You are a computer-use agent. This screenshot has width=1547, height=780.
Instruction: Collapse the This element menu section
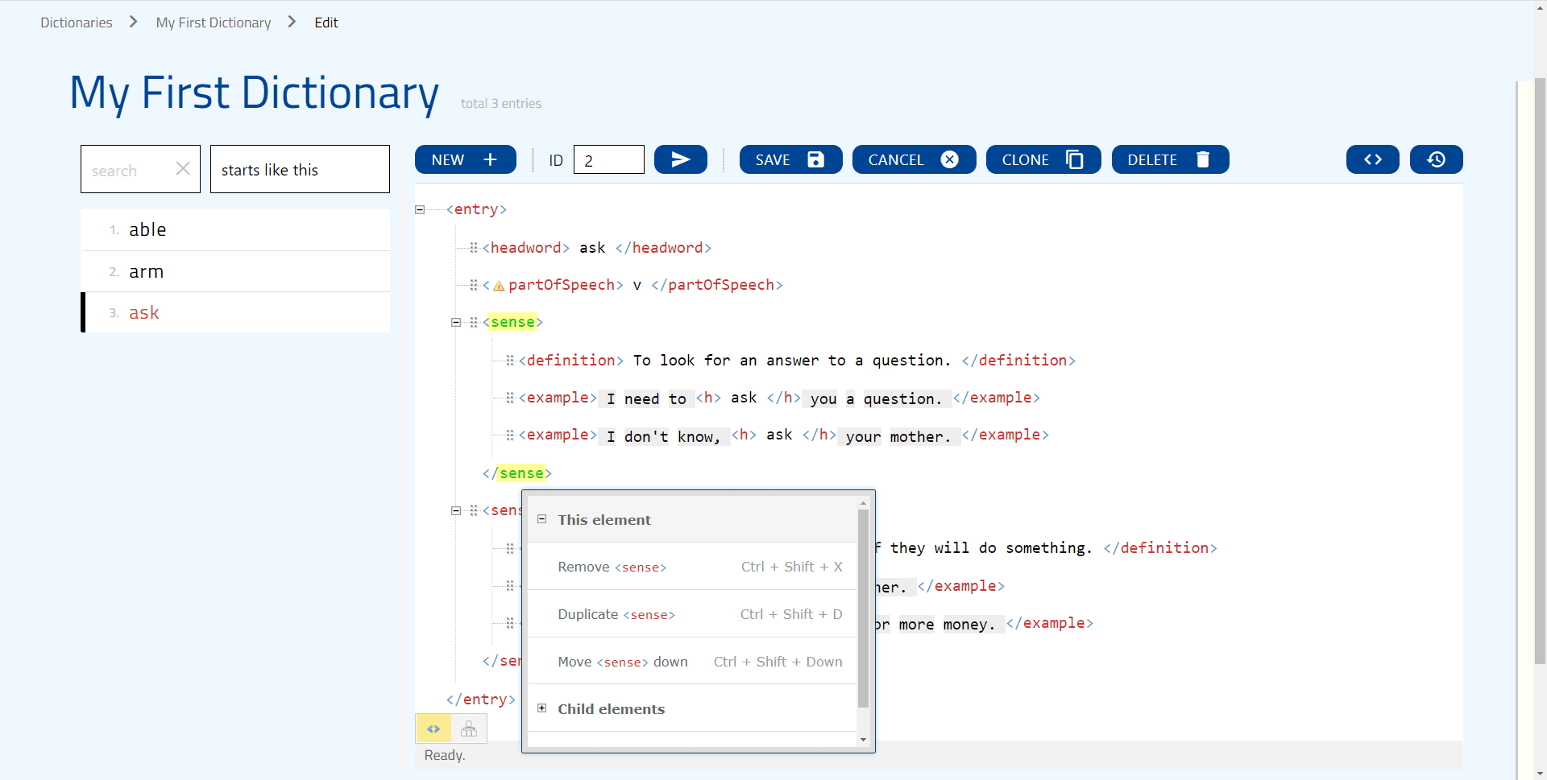pyautogui.click(x=542, y=519)
